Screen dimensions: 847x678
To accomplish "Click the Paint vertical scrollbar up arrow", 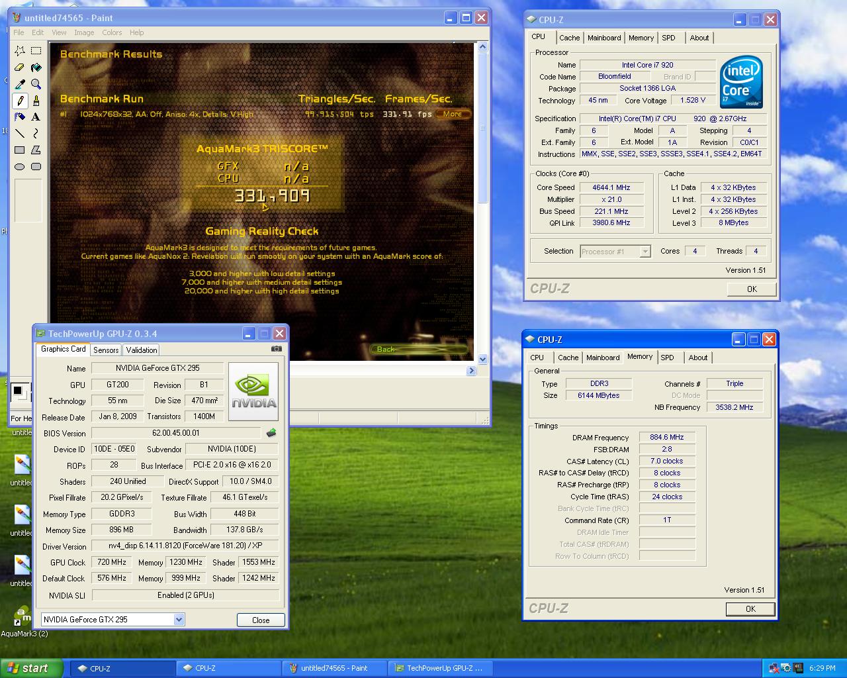I will click(482, 47).
